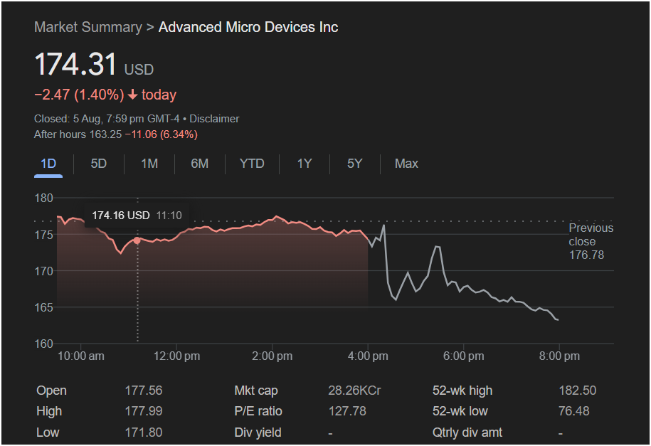Click the 4:00 pm axis label

click(368, 356)
